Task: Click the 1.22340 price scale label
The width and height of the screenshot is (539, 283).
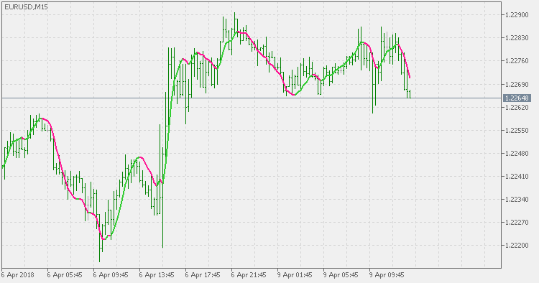Action: click(x=517, y=200)
